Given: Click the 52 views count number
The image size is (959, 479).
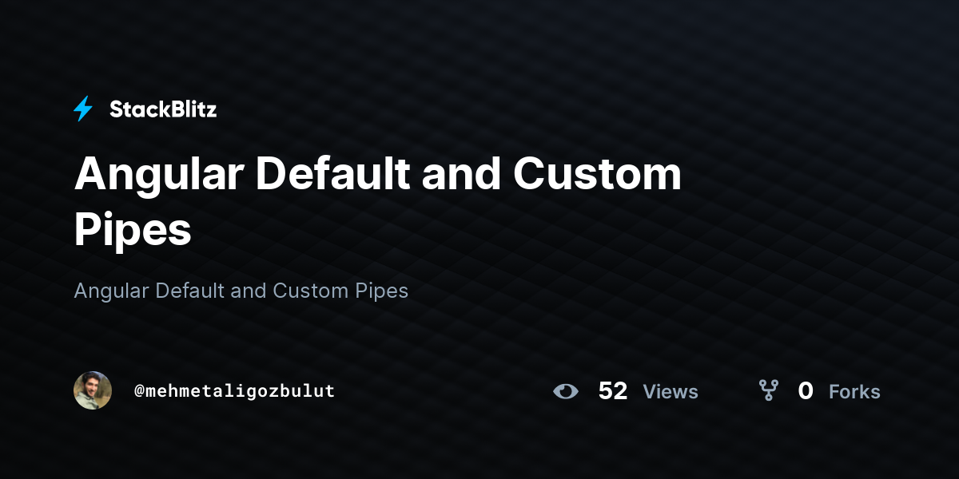Looking at the screenshot, I should point(613,391).
